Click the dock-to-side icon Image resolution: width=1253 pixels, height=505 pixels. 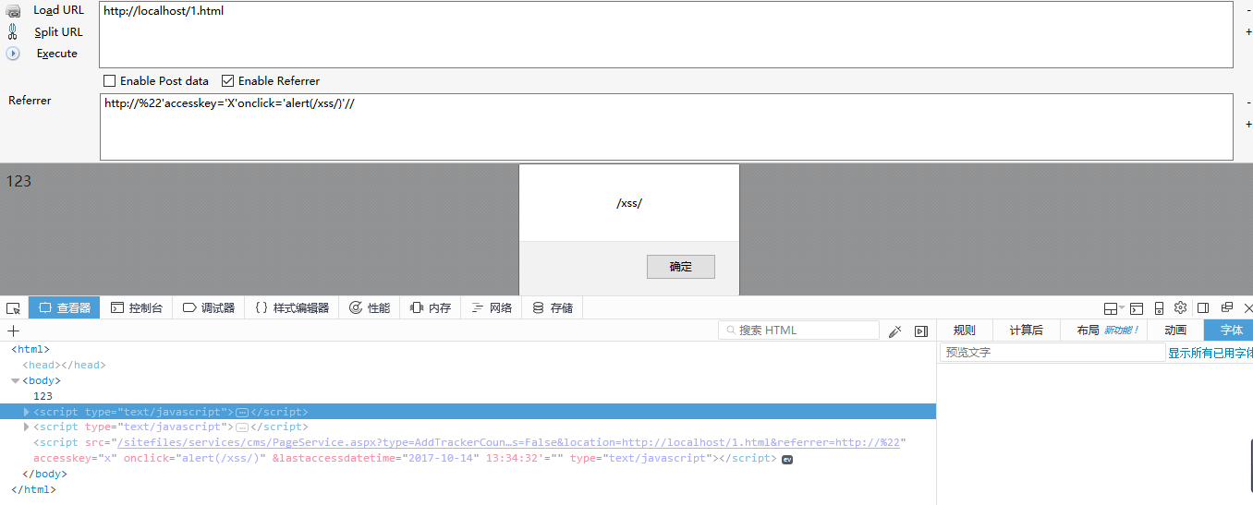click(1203, 308)
